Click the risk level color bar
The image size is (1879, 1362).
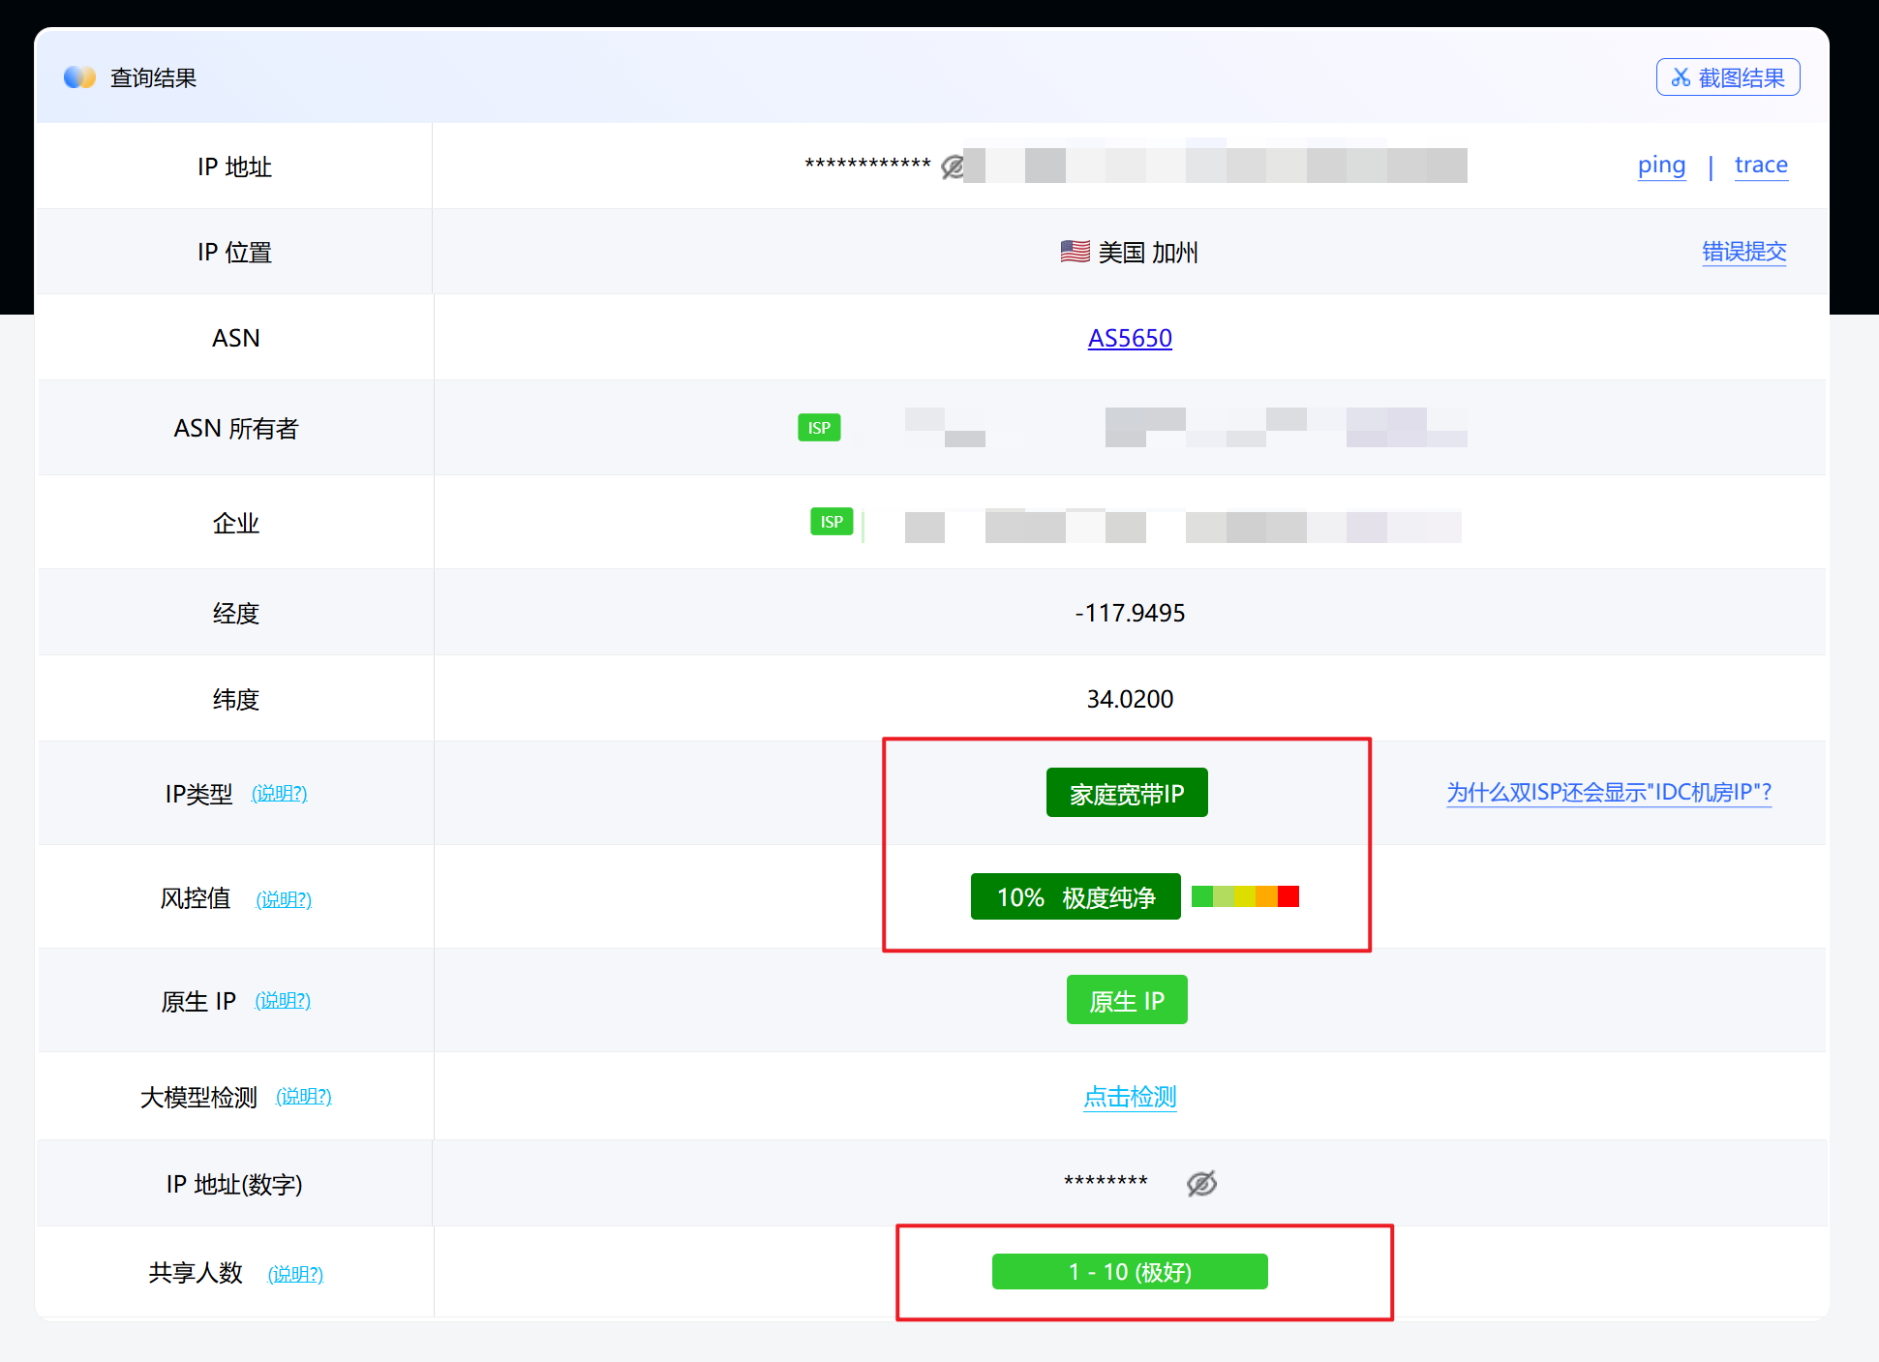click(1245, 896)
